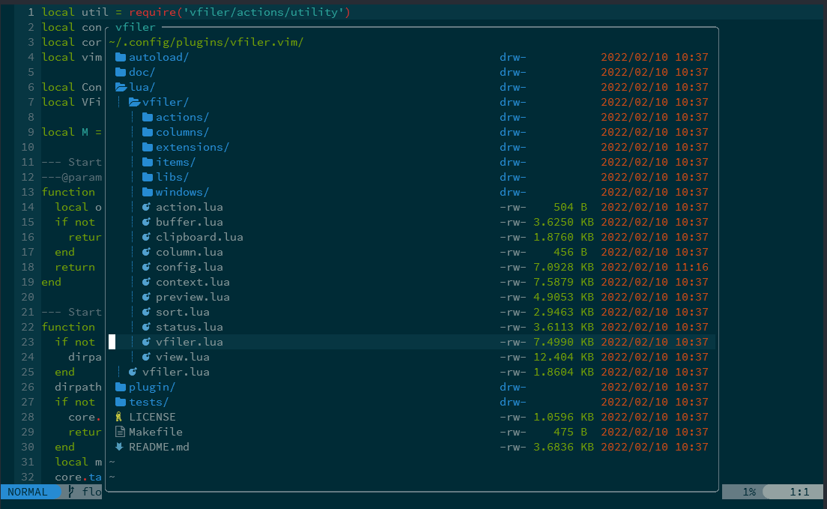Click the Lua icon beside action.lua
Screen dimensions: 827x509
pyautogui.click(x=147, y=207)
